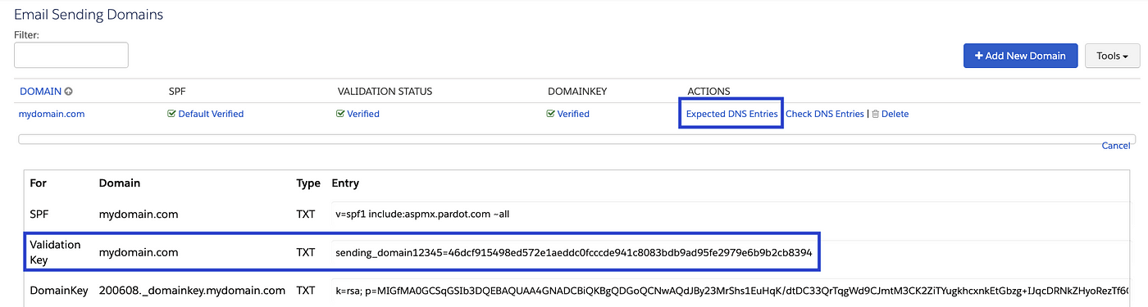Click the SPF Default Verified check icon

pos(171,114)
